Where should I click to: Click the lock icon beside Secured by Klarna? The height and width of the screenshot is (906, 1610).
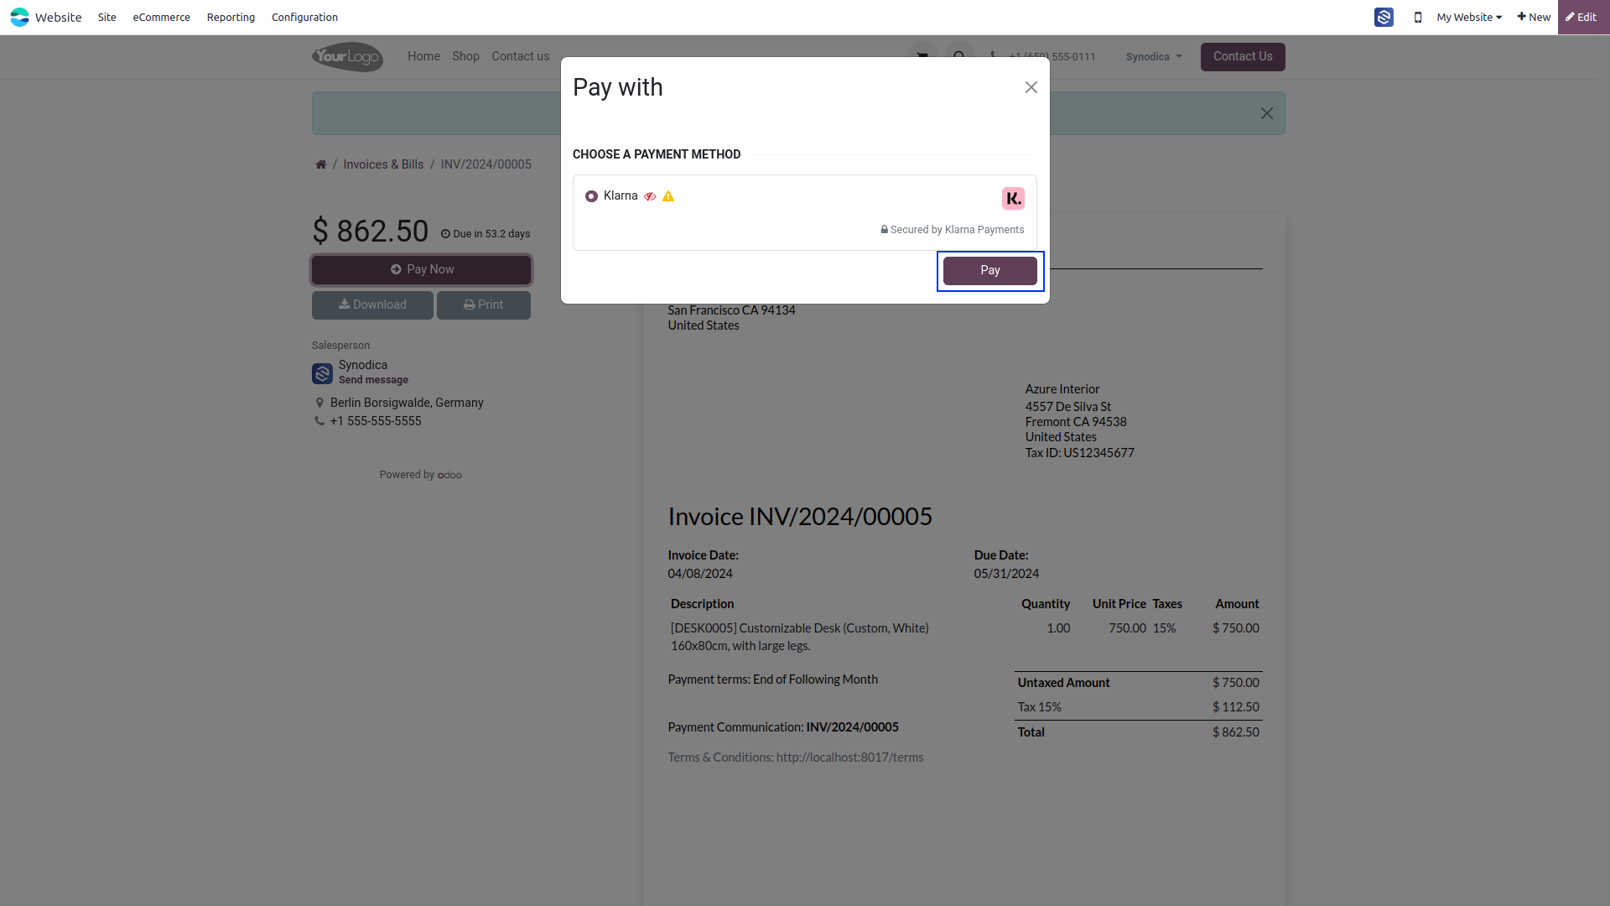pos(884,230)
